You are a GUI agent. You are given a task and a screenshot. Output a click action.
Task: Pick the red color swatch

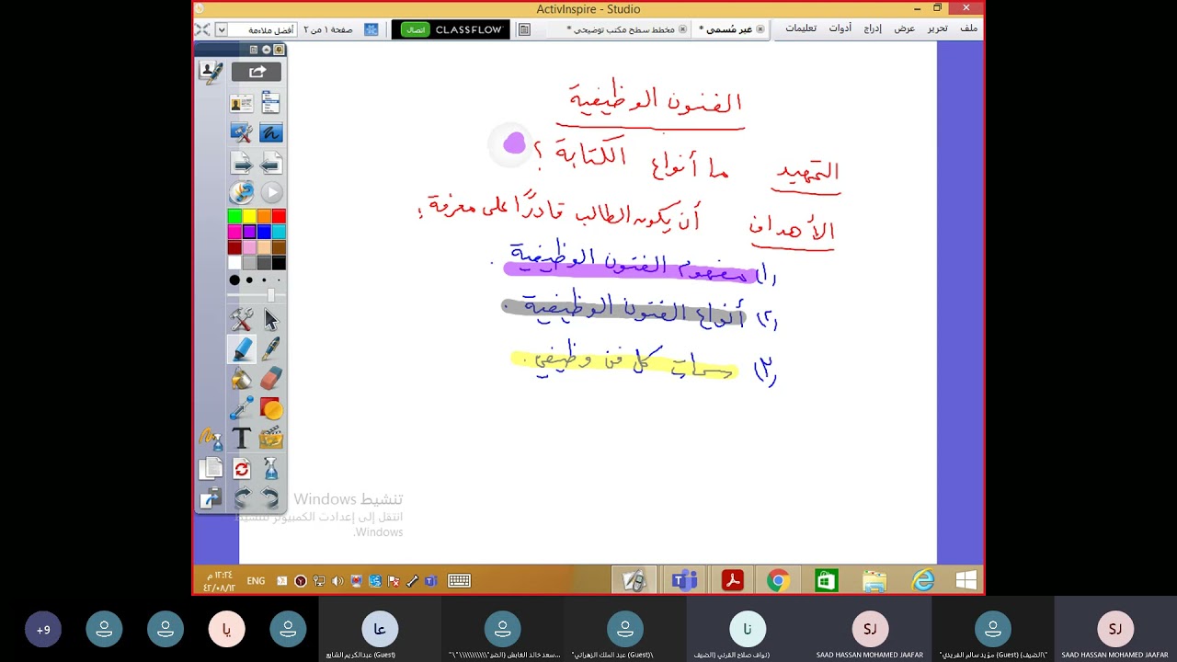(279, 216)
